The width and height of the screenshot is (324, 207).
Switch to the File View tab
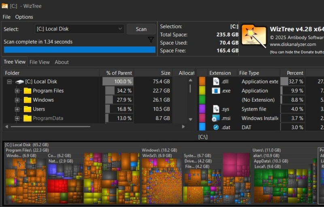39,62
